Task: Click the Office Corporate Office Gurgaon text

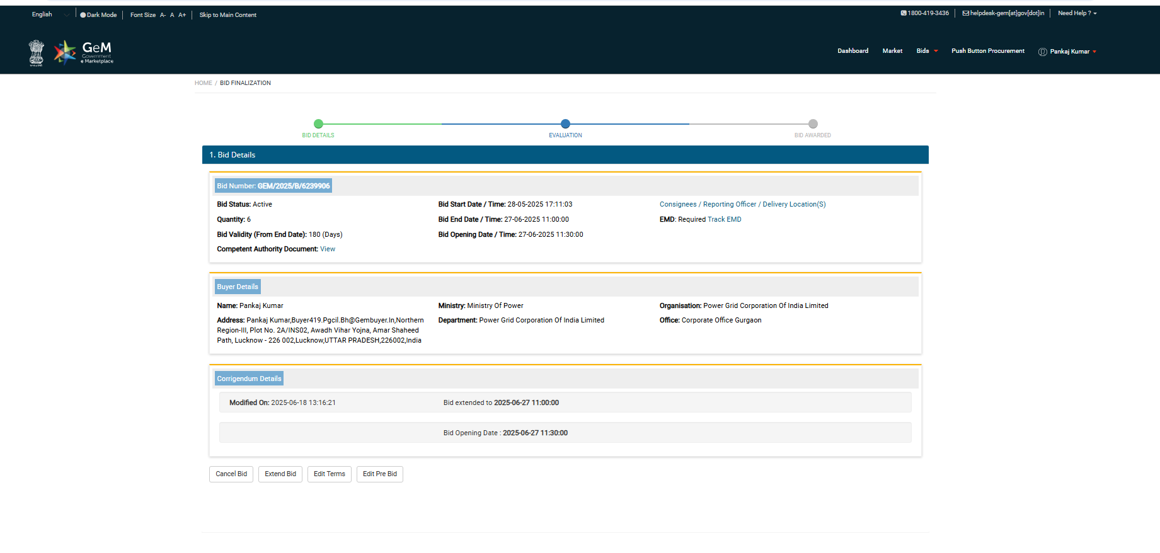Action: tap(710, 321)
